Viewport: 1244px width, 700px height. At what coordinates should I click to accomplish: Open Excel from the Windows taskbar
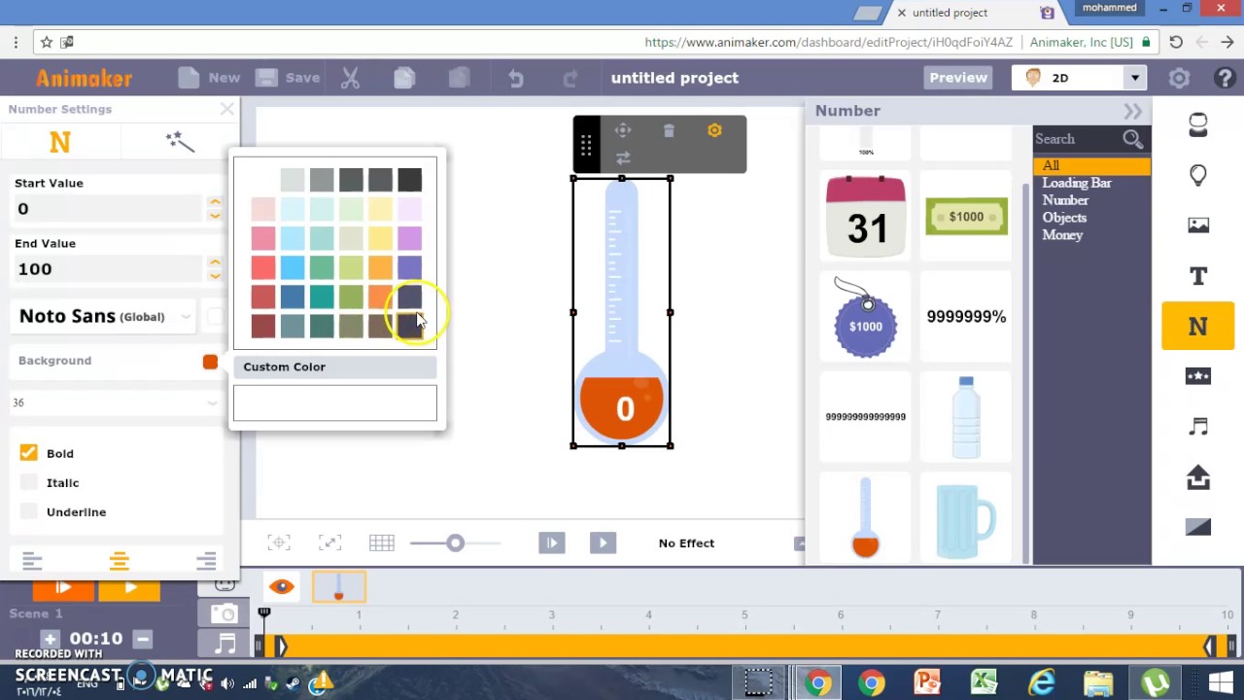click(984, 683)
